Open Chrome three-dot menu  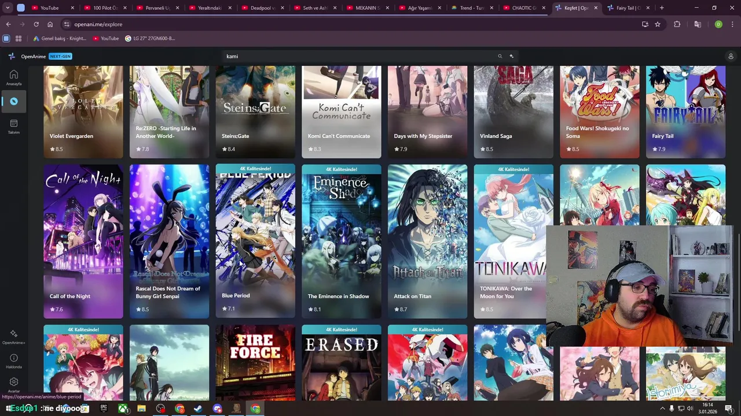click(x=732, y=24)
